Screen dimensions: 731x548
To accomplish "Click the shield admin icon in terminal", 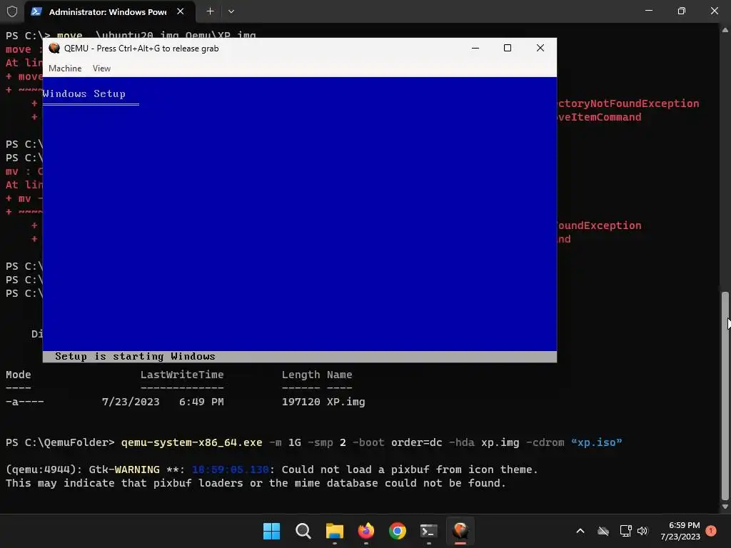I will point(11,11).
